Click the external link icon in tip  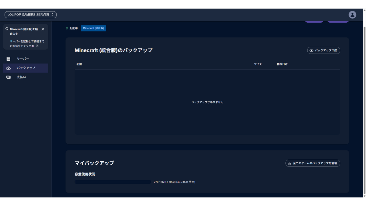(x=37, y=46)
